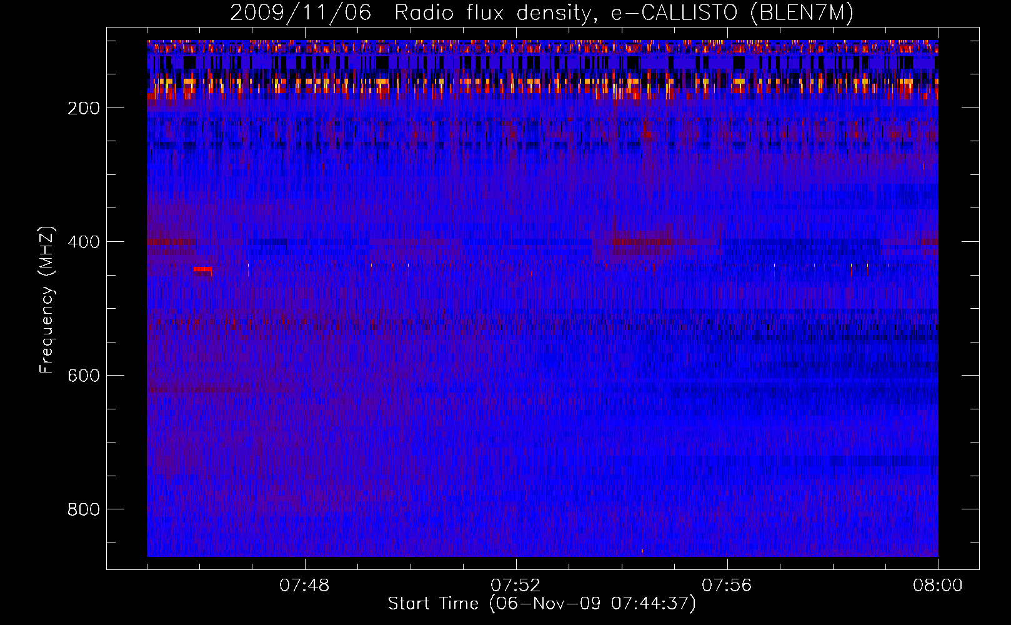This screenshot has height=625, width=1011.
Task: Click the 08:00 time tick label
Action: [x=938, y=586]
